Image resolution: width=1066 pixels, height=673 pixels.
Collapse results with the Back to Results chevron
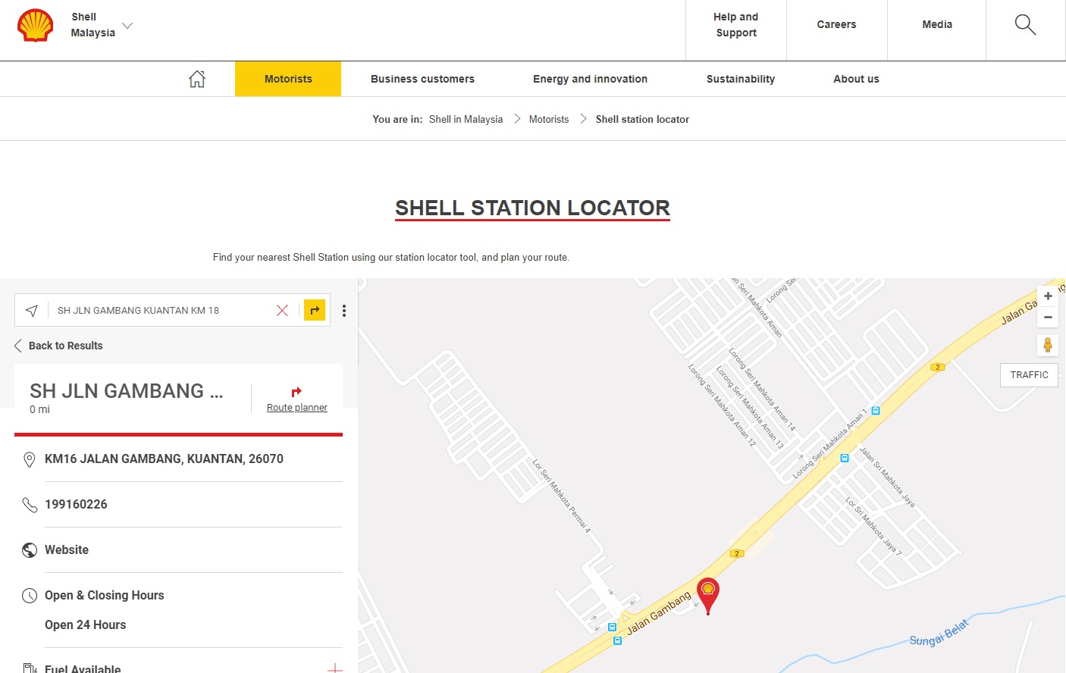click(17, 346)
